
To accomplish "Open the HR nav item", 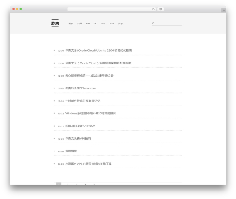I will 88,24.
